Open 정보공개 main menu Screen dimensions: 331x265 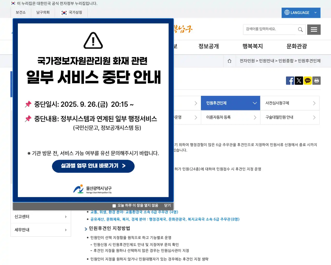208,46
